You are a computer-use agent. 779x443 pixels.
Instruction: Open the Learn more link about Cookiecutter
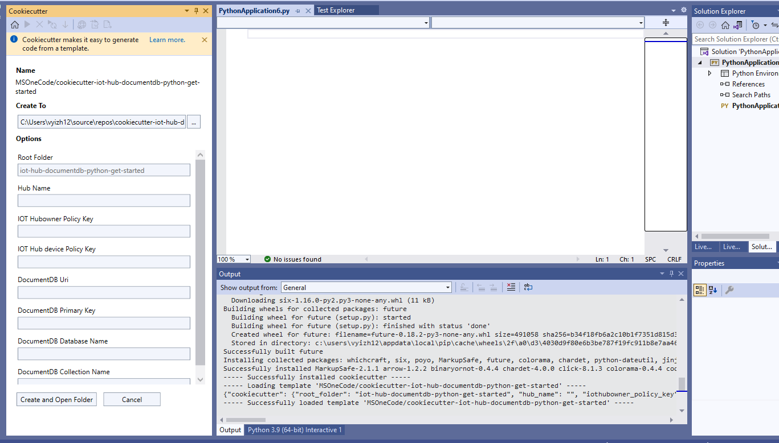166,39
